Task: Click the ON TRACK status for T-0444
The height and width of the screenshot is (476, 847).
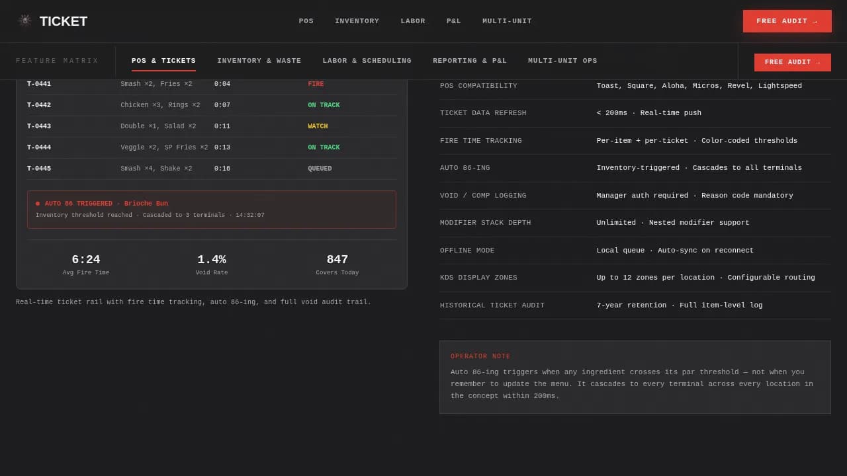Action: tap(324, 147)
